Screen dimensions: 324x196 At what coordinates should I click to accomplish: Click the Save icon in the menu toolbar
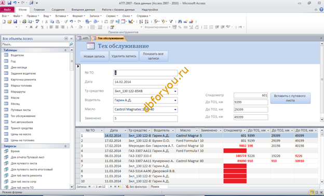[15, 21]
